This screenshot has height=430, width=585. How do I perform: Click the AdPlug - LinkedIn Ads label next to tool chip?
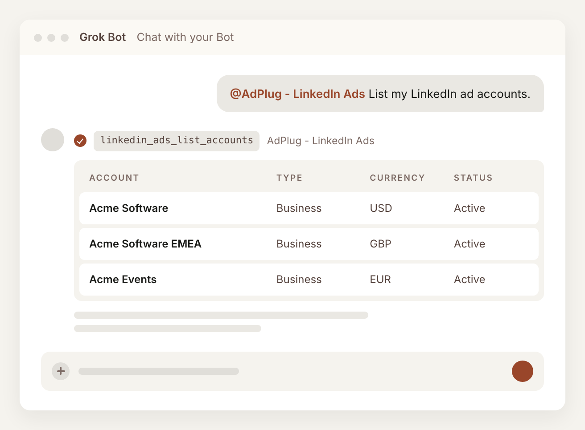(321, 141)
